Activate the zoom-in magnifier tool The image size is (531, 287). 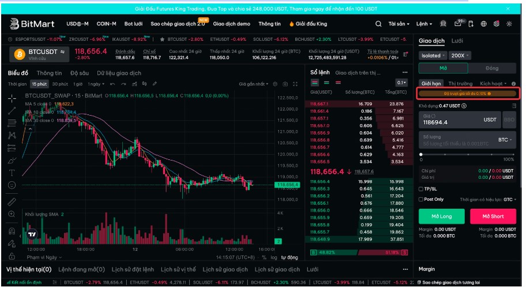pyautogui.click(x=12, y=214)
